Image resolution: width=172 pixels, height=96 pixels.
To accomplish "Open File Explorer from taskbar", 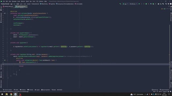I will [x=7, y=94].
